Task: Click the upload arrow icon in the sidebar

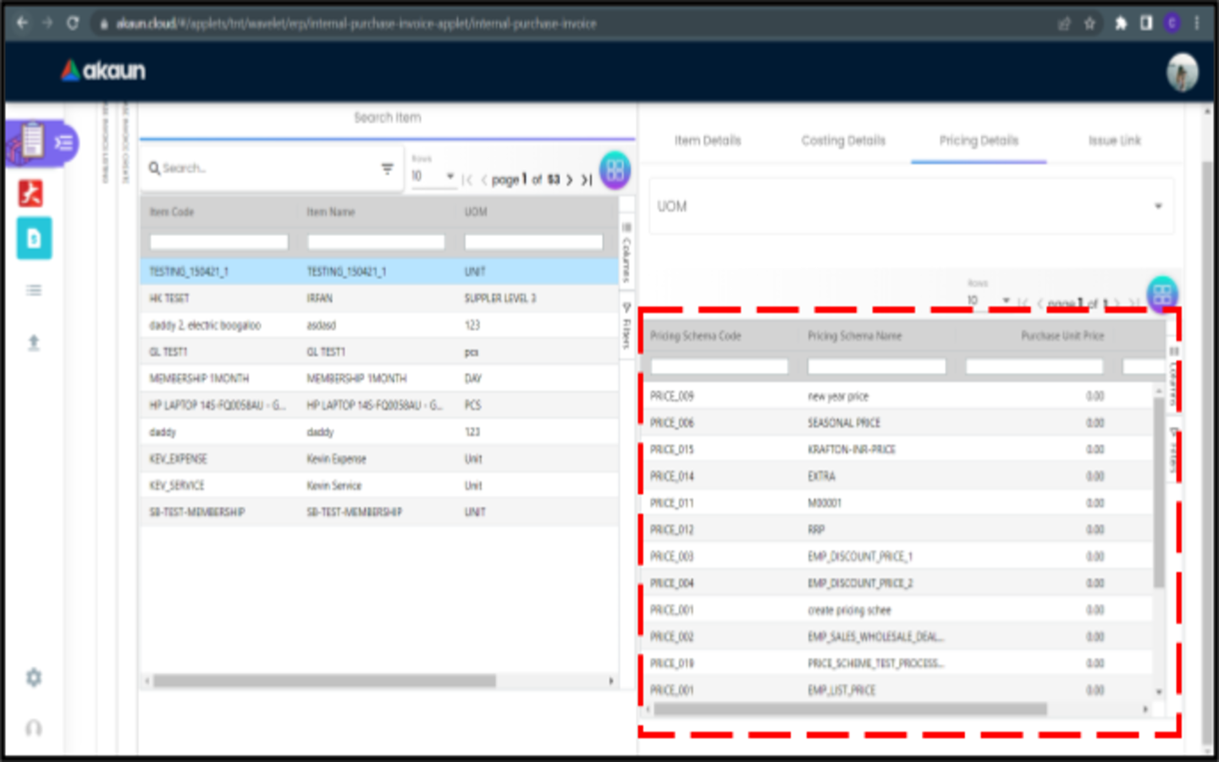Action: (x=34, y=342)
